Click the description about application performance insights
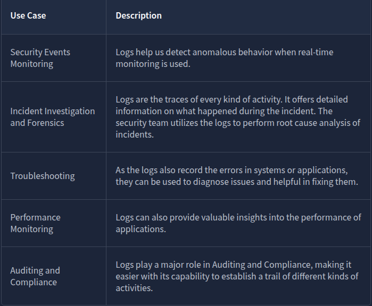The image size is (372, 306). (238, 223)
